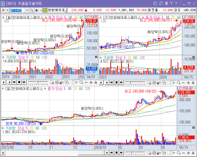This screenshot has width=197, height=157.
Task: Open the dropdown arrow next to speaker icon
Action: (x=41, y=10)
